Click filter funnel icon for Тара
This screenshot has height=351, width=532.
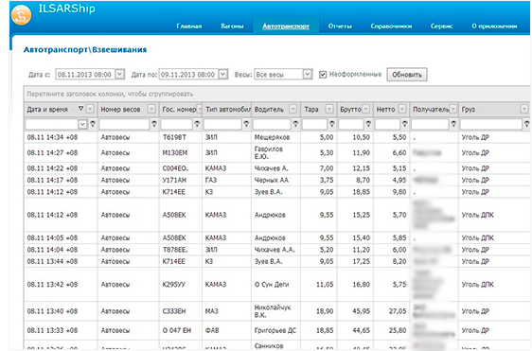[332, 124]
